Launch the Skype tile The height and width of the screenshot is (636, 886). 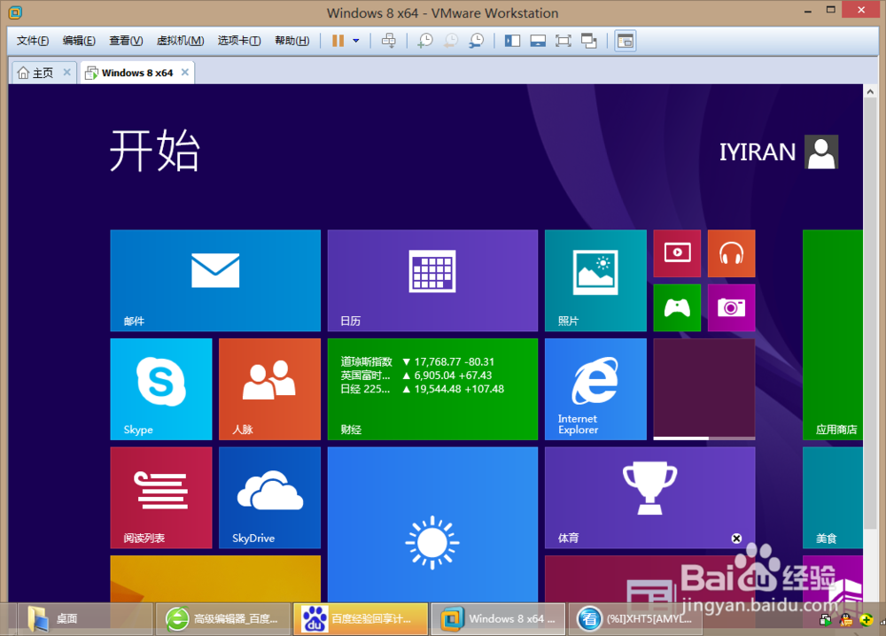161,389
